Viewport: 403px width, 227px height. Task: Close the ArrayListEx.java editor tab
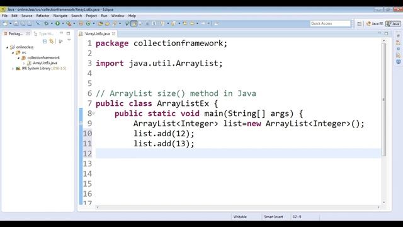click(113, 33)
